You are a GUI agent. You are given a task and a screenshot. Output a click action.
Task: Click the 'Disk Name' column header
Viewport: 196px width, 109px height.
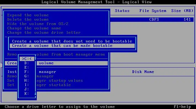click(143, 72)
